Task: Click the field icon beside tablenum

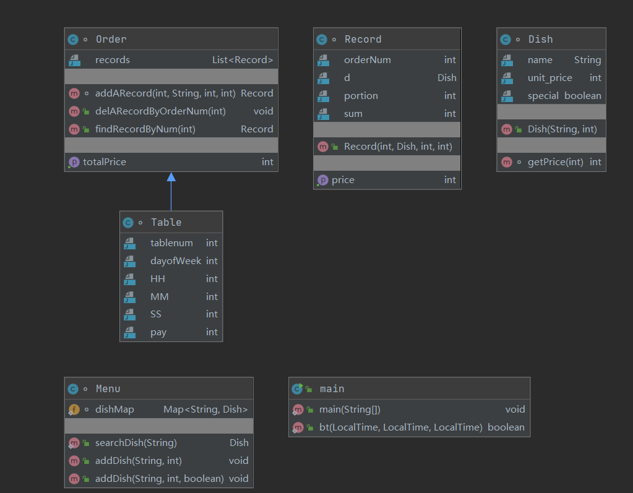Action: (129, 243)
